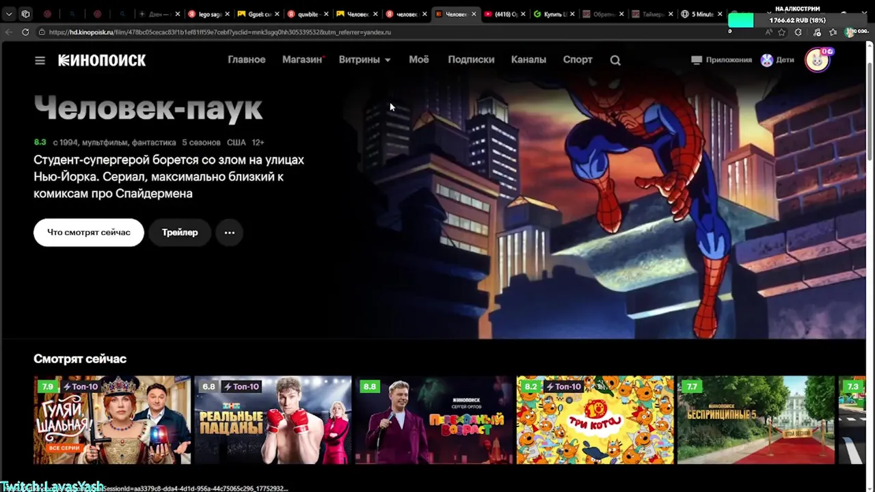Close the active Человек-паук Kinopoisk tab
The height and width of the screenshot is (492, 875).
[x=474, y=14]
